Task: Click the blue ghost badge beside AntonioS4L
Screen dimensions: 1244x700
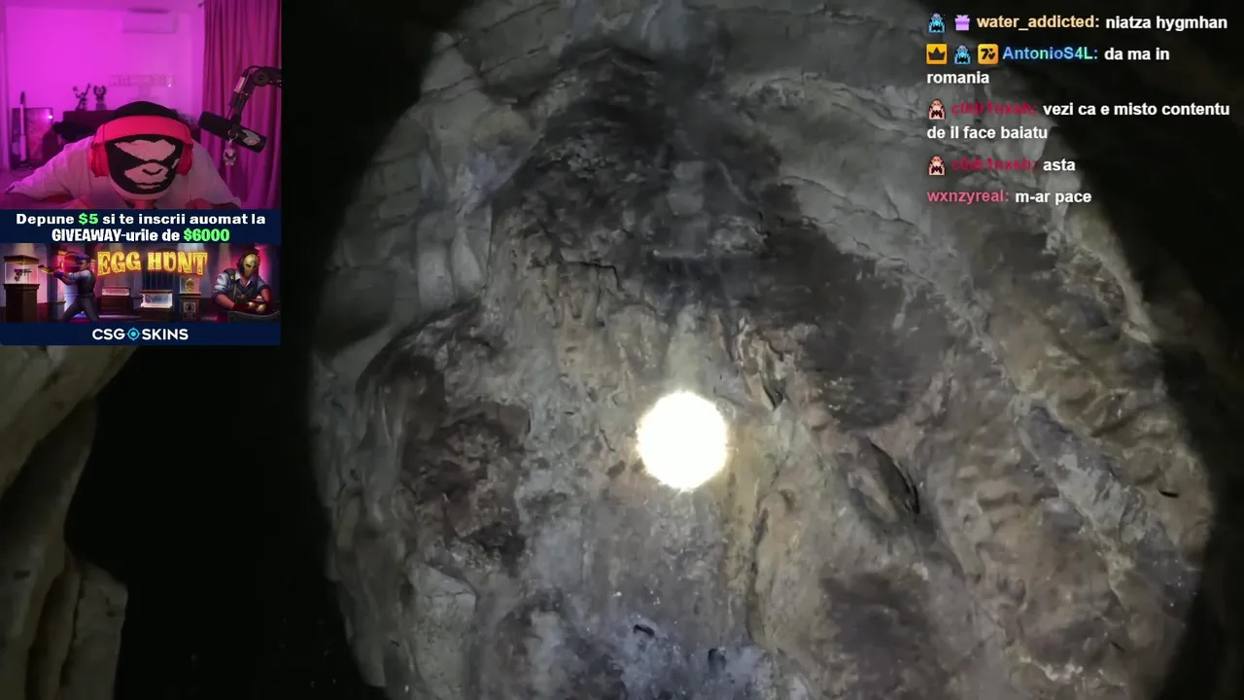Action: click(961, 54)
